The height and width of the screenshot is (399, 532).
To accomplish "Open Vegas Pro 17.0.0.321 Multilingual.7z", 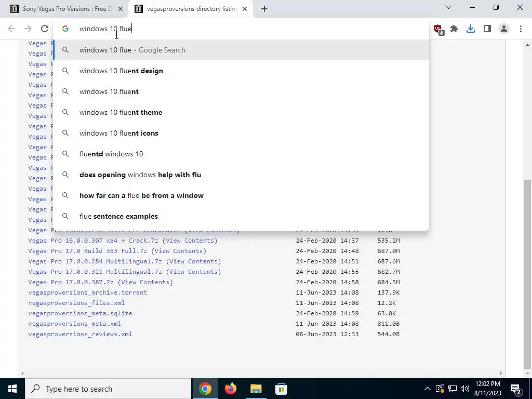I will point(95,272).
